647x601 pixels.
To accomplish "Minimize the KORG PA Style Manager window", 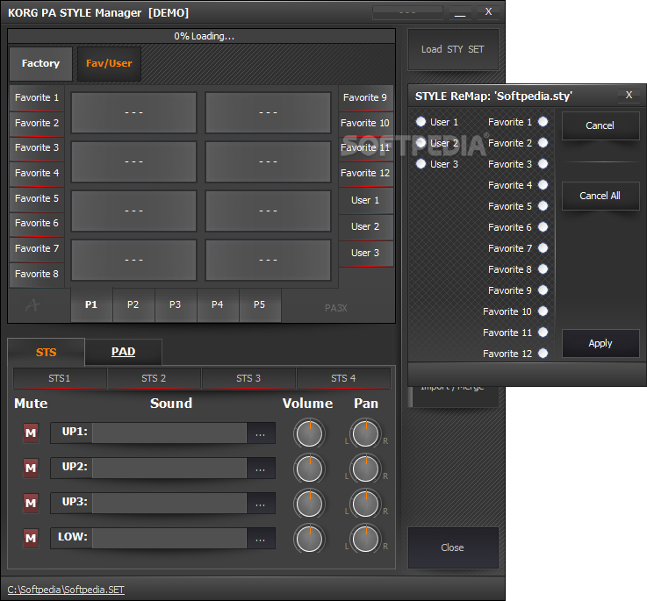I will tap(460, 12).
